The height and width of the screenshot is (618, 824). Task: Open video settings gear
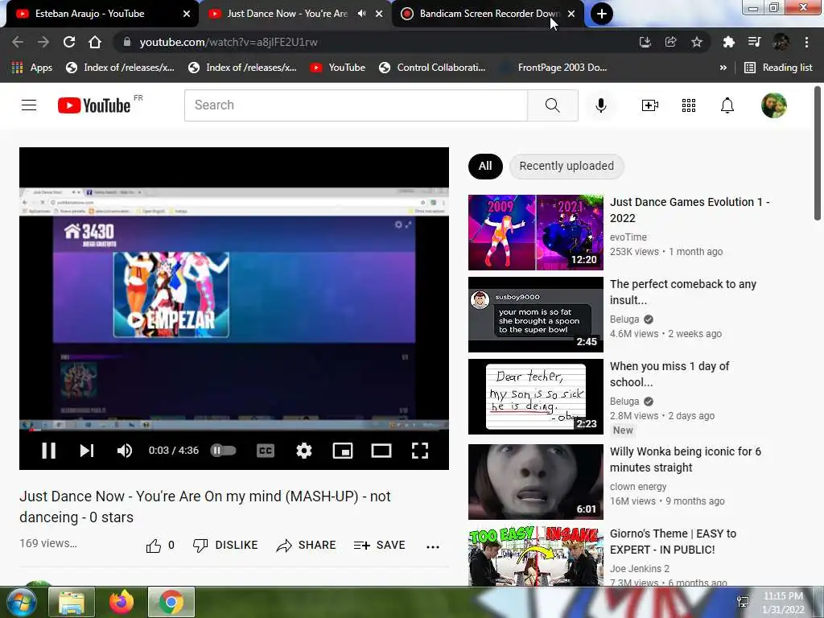point(303,451)
